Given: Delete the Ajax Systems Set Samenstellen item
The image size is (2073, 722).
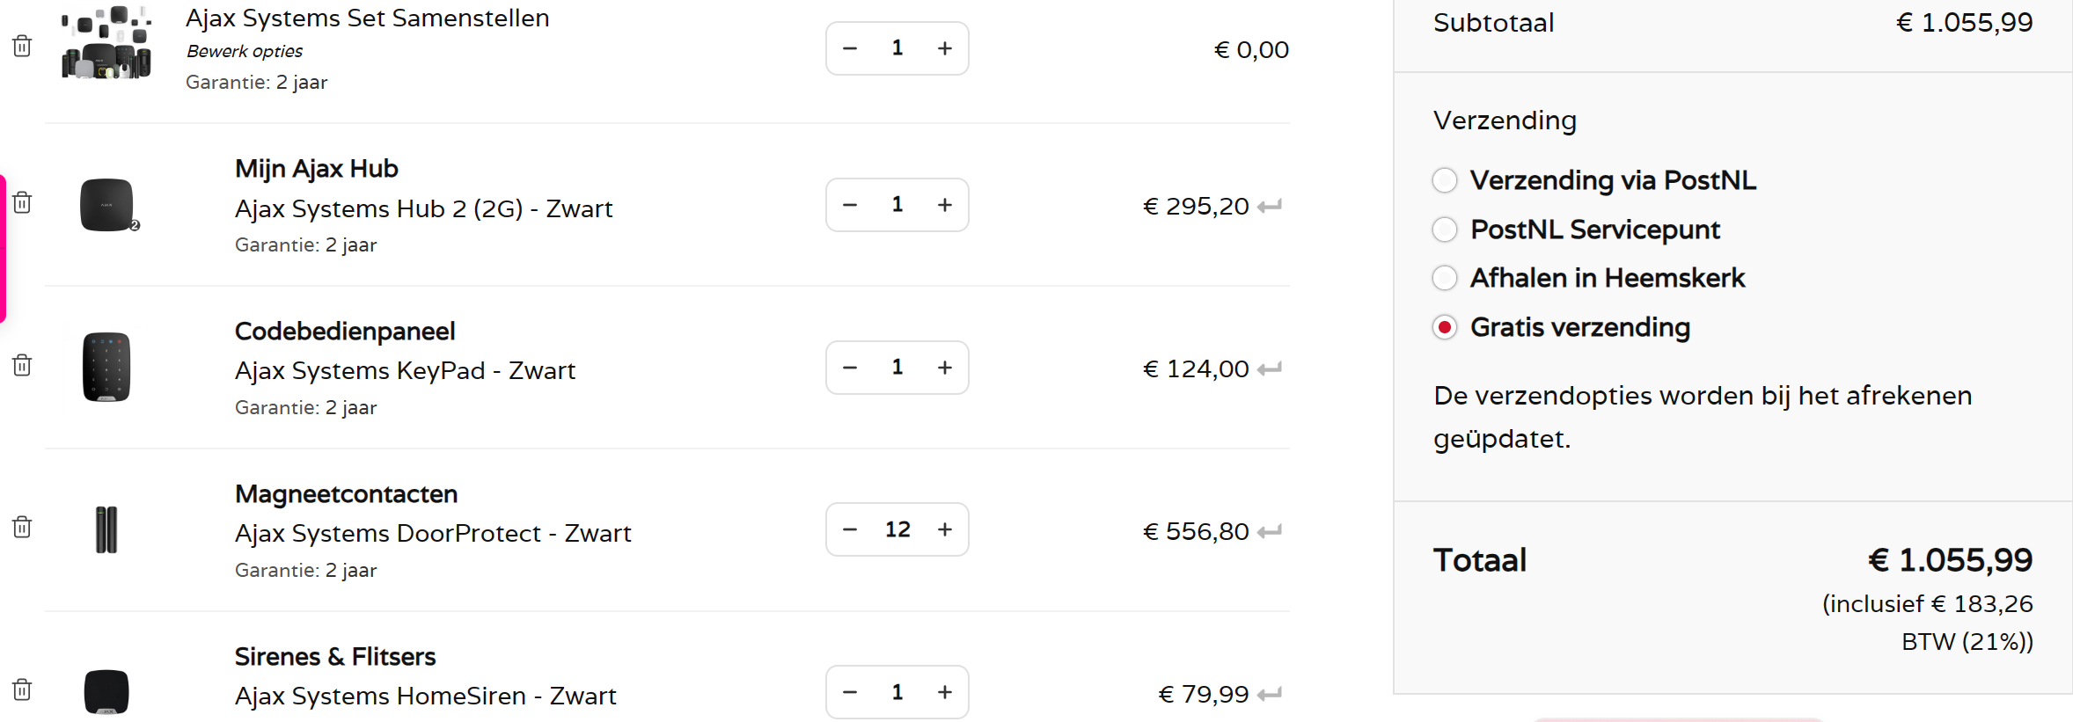Looking at the screenshot, I should (x=22, y=46).
